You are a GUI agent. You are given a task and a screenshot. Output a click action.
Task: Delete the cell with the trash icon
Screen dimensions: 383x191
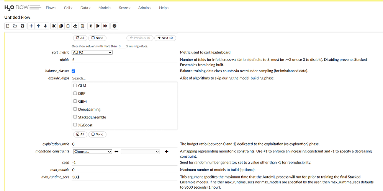83,26
